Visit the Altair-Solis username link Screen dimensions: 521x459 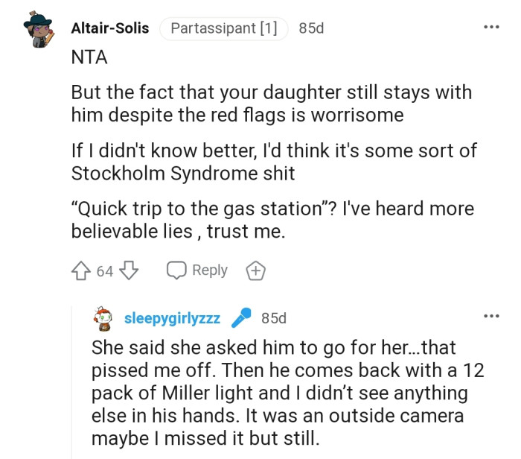[x=109, y=28]
